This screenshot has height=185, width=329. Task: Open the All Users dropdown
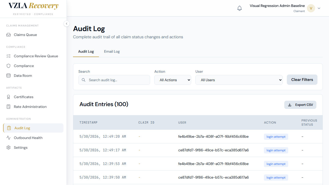(239, 80)
